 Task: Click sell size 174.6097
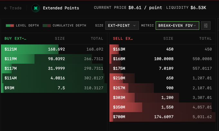click(164, 117)
